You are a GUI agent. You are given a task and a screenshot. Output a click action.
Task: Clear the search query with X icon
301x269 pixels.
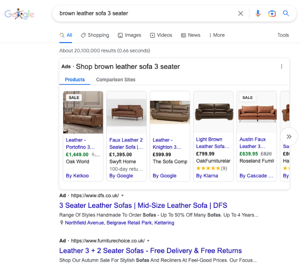click(x=240, y=13)
